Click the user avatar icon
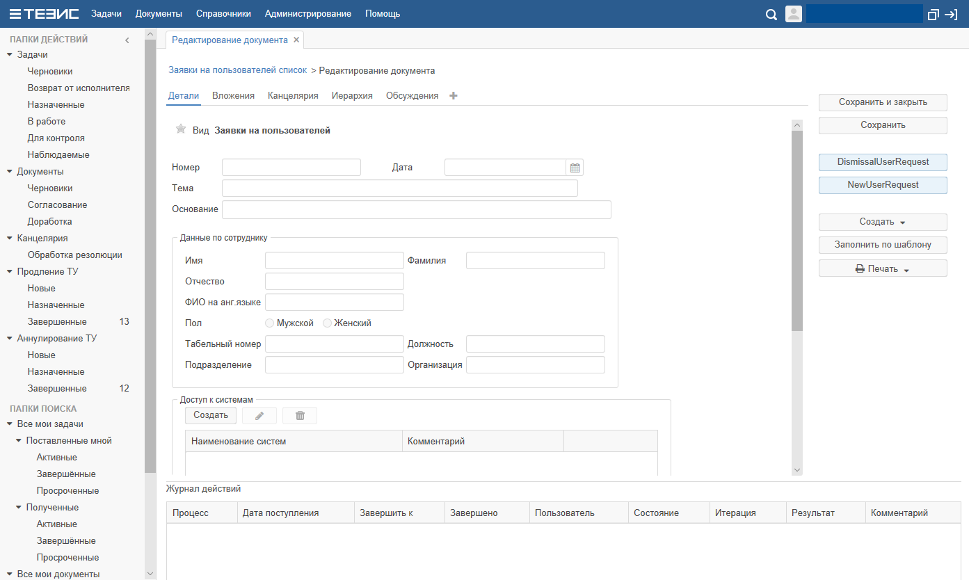The image size is (969, 580). (794, 14)
